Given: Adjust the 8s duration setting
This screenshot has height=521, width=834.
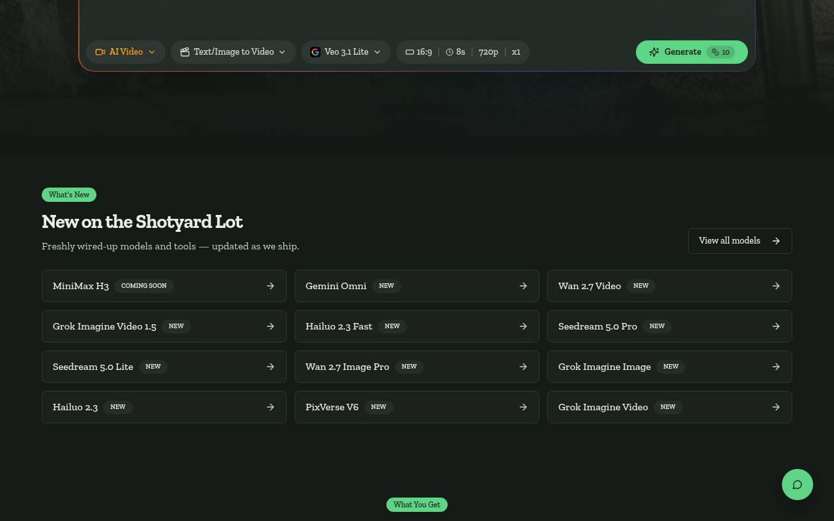Looking at the screenshot, I should coord(455,52).
